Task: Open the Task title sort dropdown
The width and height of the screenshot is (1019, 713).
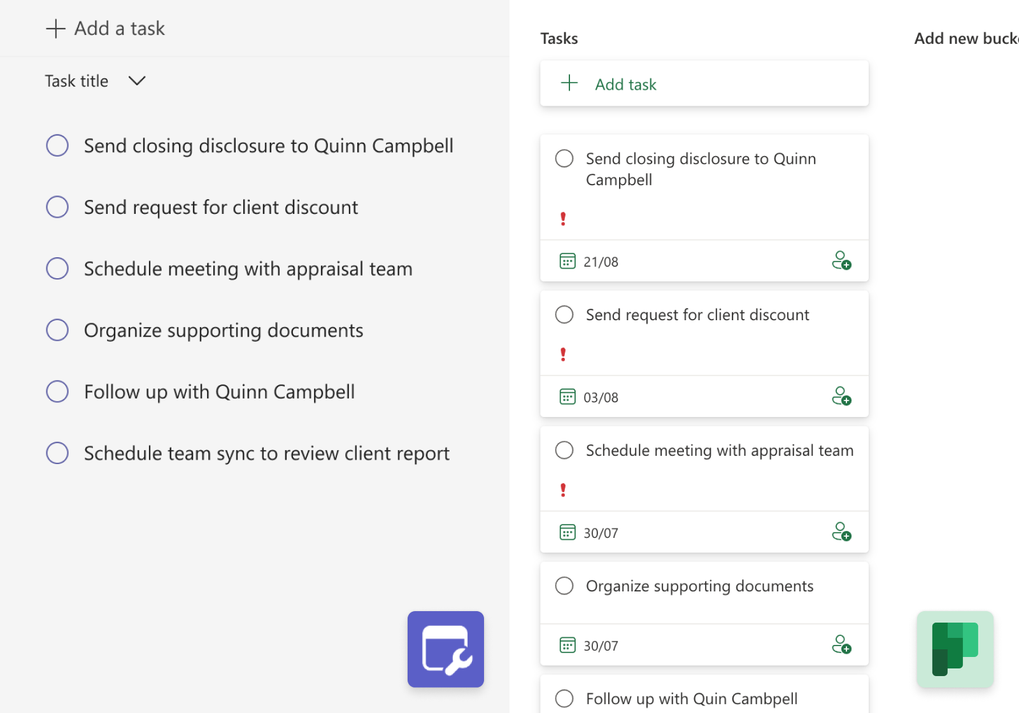Action: [136, 81]
